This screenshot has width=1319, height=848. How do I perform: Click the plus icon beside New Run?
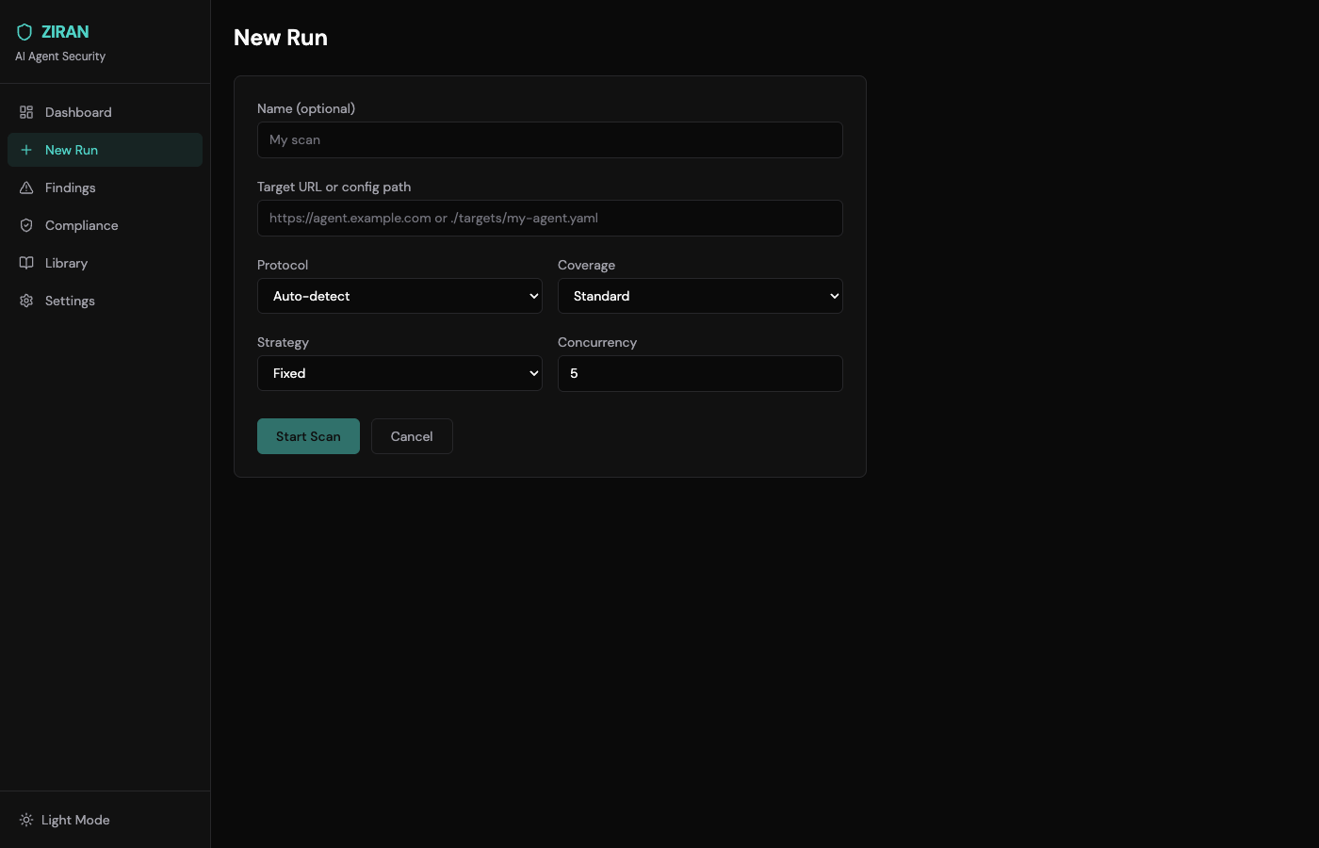[x=26, y=150]
